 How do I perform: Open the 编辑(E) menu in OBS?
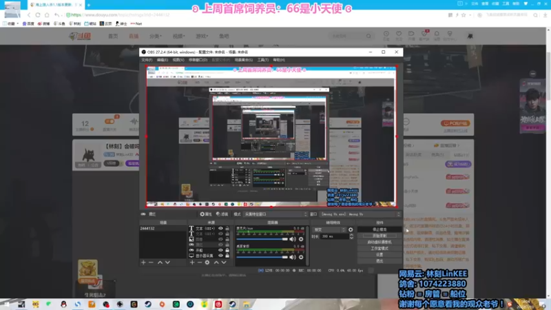(163, 60)
